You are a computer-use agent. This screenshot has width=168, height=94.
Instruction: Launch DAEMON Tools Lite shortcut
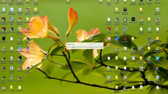click(12, 68)
